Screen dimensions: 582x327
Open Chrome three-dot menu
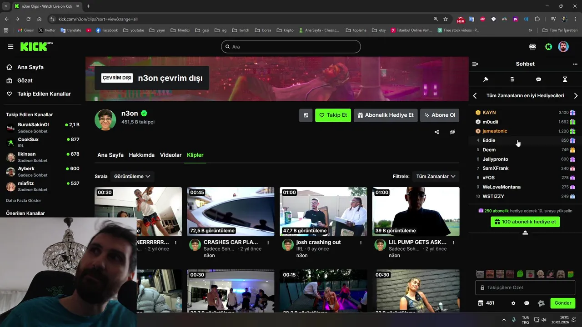[x=575, y=19]
